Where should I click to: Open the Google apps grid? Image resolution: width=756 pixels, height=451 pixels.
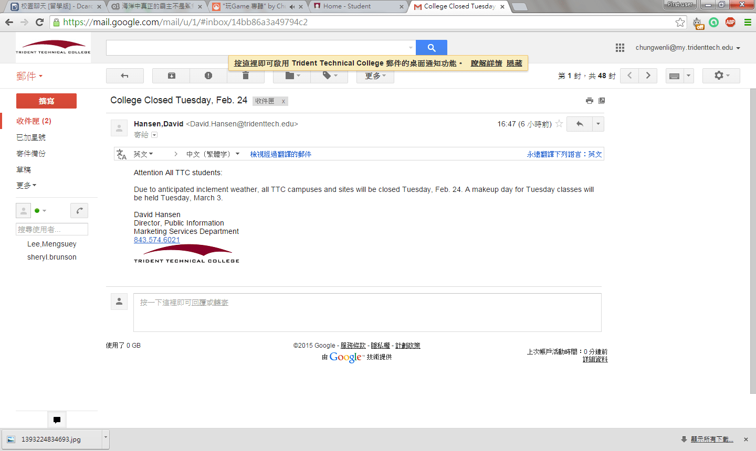pos(620,48)
